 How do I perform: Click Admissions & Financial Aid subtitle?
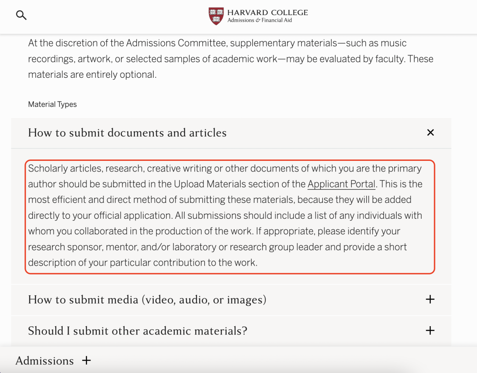point(260,20)
